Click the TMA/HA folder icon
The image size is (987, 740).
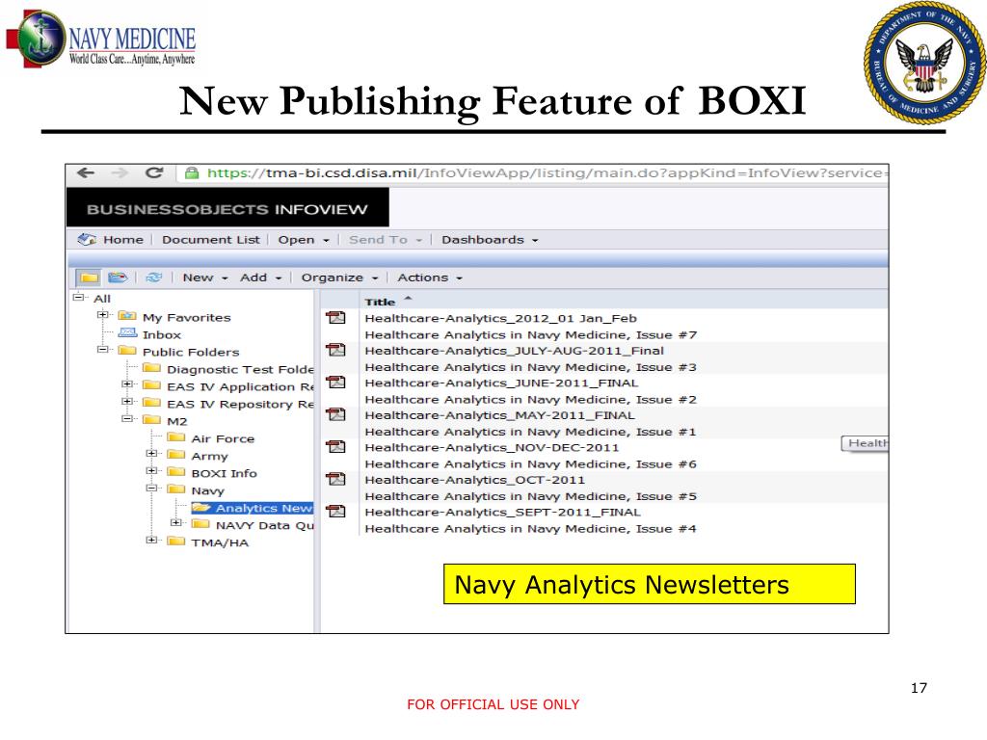176,542
